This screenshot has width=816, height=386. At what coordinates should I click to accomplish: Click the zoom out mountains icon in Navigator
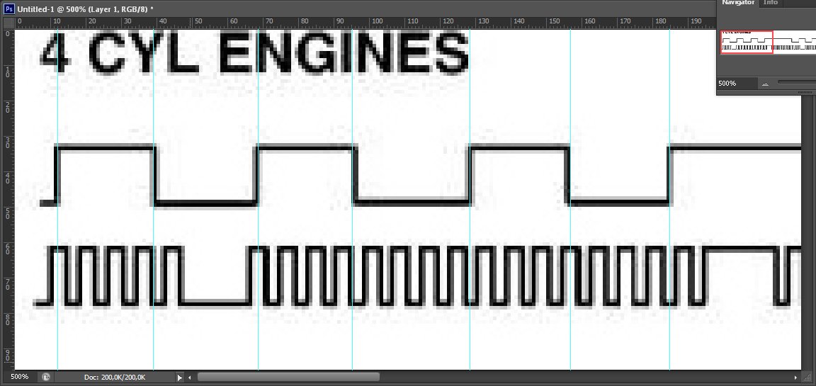click(x=765, y=84)
